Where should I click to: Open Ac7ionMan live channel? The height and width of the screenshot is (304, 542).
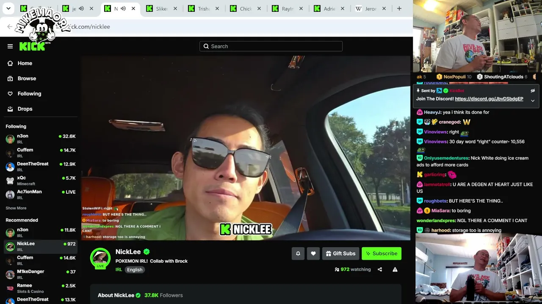[41, 195]
